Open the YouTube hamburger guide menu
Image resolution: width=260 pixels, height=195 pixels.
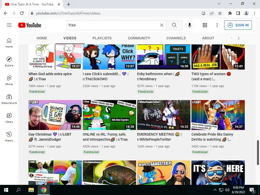9,25
